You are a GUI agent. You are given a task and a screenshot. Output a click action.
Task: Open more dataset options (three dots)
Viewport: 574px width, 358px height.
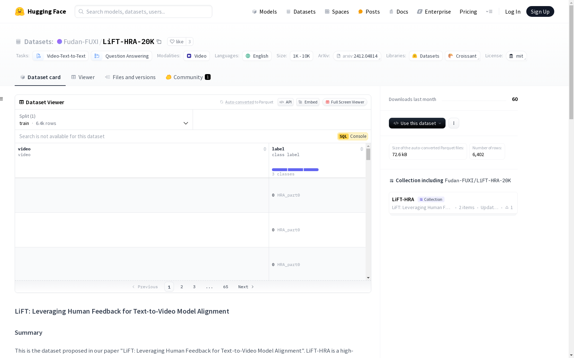(x=454, y=123)
